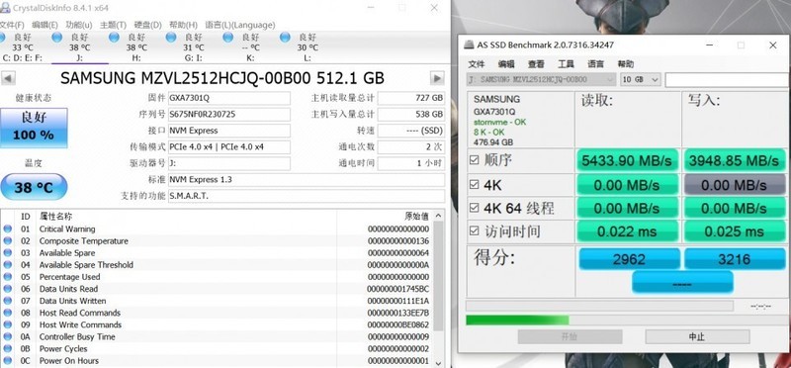791x368 pixels.
Task: Click the 38 °C temperature button
Action: click(34, 187)
